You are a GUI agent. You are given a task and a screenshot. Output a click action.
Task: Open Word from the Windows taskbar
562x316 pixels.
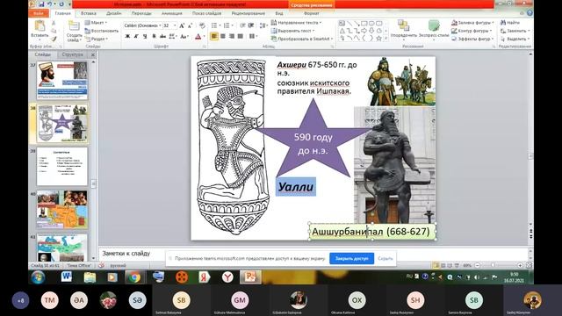click(x=67, y=276)
